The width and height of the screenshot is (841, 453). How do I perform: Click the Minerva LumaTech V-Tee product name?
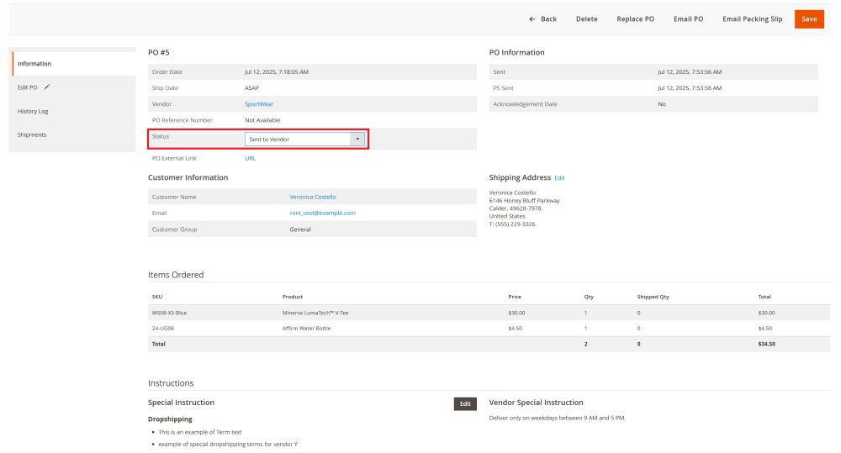pos(315,313)
